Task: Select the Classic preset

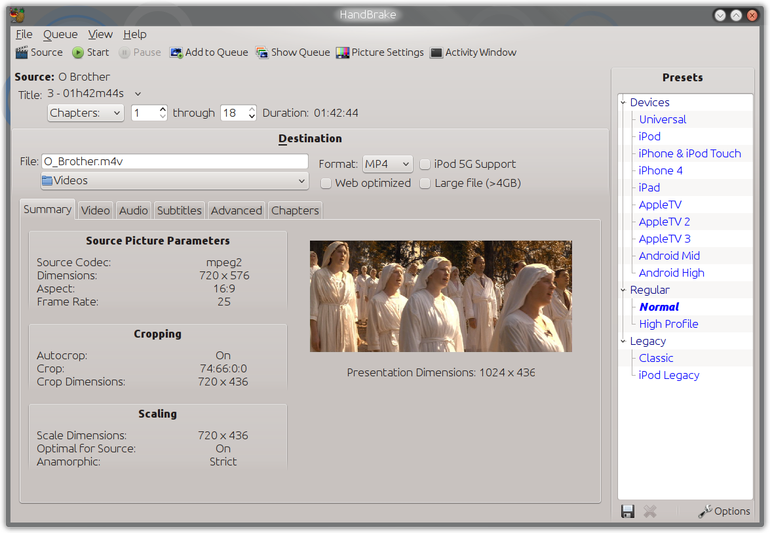Action: (656, 358)
